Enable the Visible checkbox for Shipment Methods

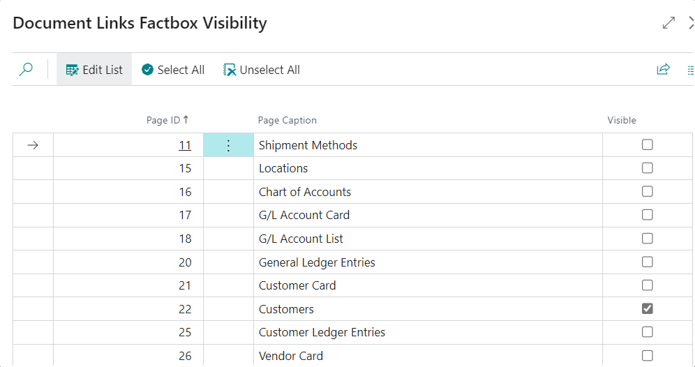[648, 145]
